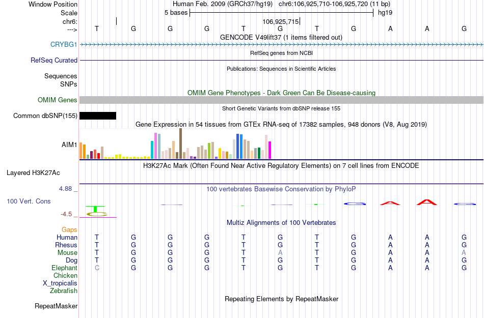Viewport: 484px width, 318px height.
Task: Click '100 vertebrates Basewise Conservation by PhyloP' title
Action: click(281, 189)
